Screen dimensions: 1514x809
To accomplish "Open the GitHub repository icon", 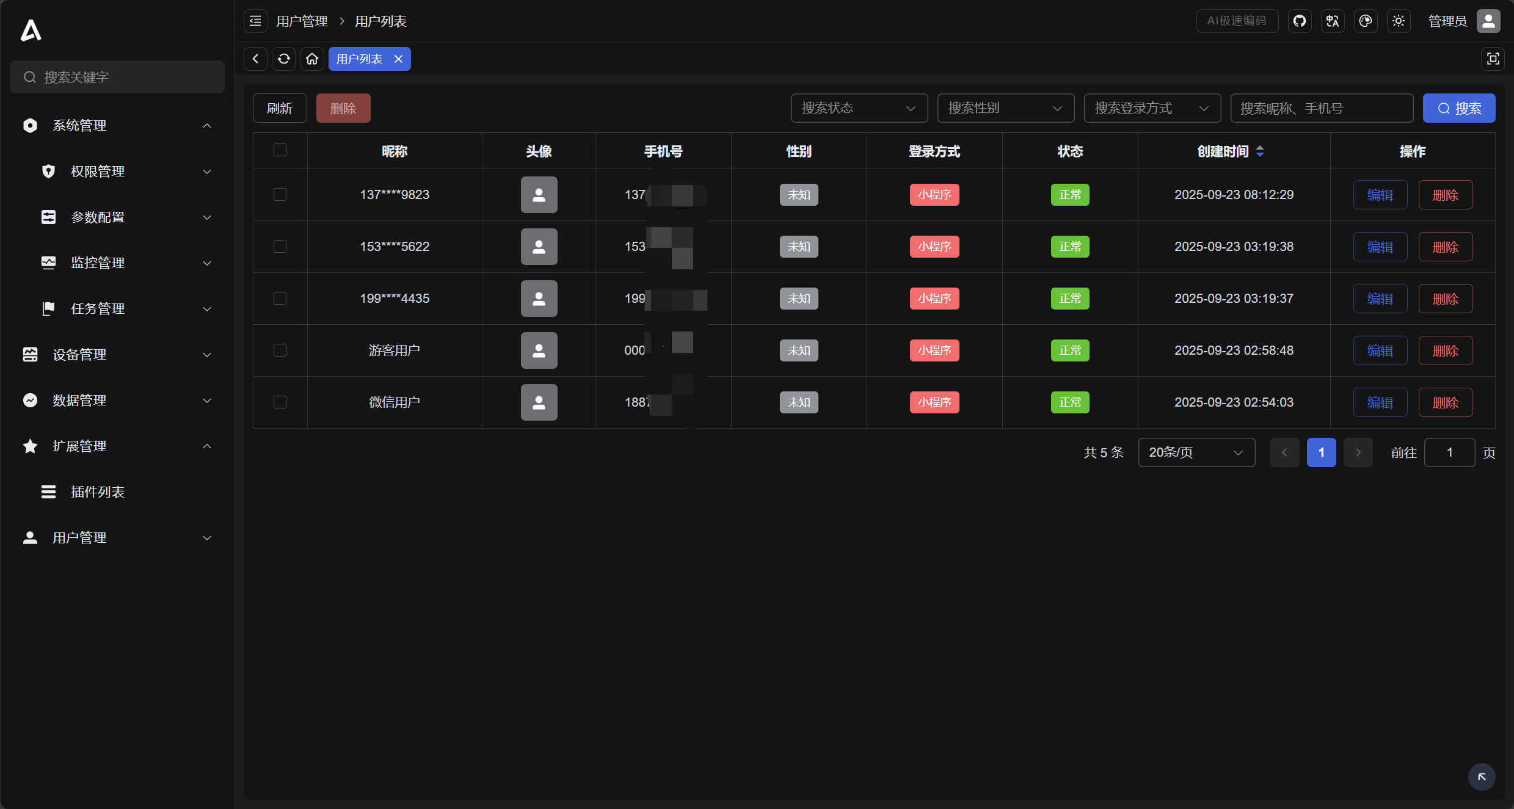I will 1299,21.
